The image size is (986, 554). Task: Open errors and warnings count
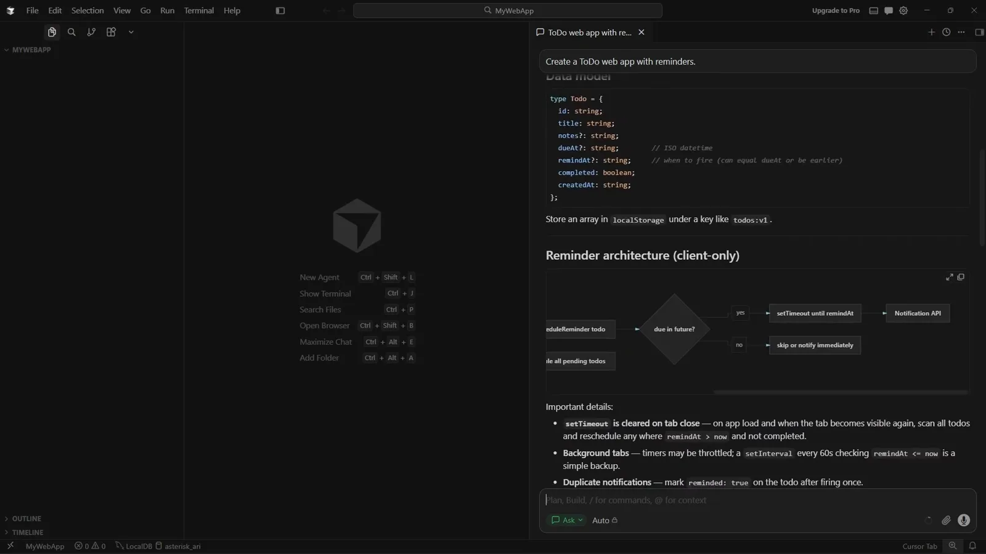pos(90,546)
